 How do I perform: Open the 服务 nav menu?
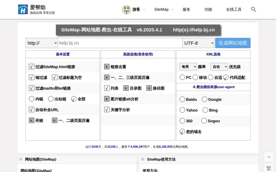click(x=186, y=10)
